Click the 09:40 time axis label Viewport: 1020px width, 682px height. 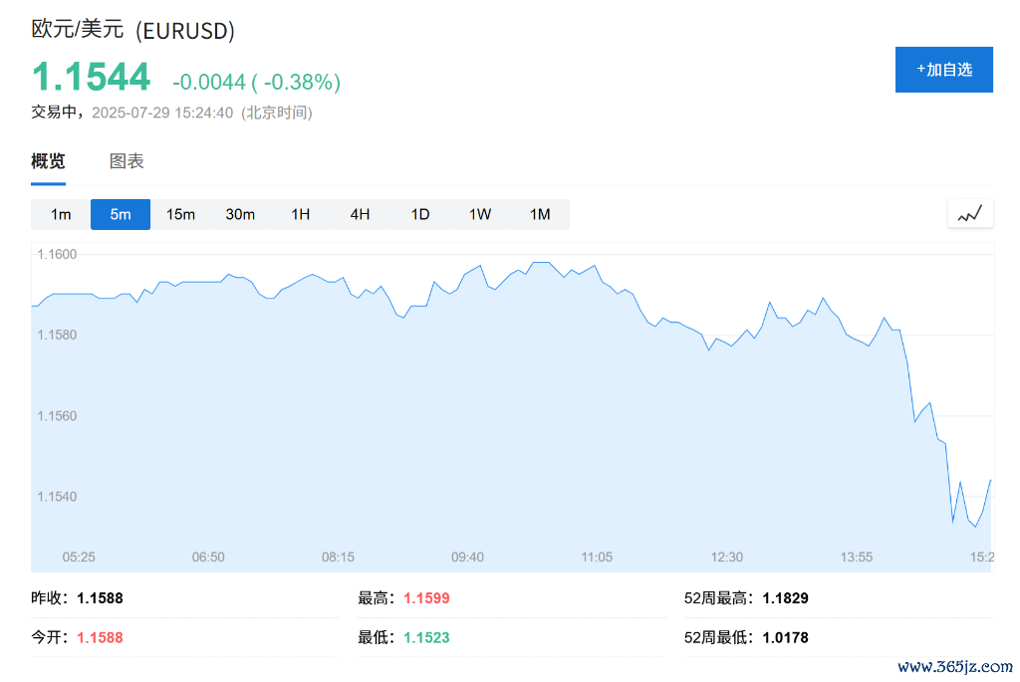point(467,557)
